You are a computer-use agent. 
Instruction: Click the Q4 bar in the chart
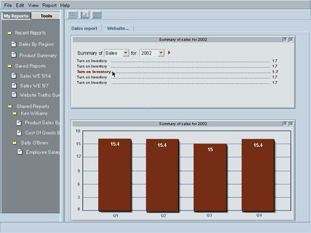click(x=258, y=175)
